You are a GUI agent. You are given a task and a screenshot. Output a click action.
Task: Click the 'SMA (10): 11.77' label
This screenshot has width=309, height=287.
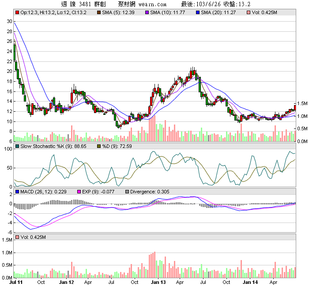pos(167,12)
